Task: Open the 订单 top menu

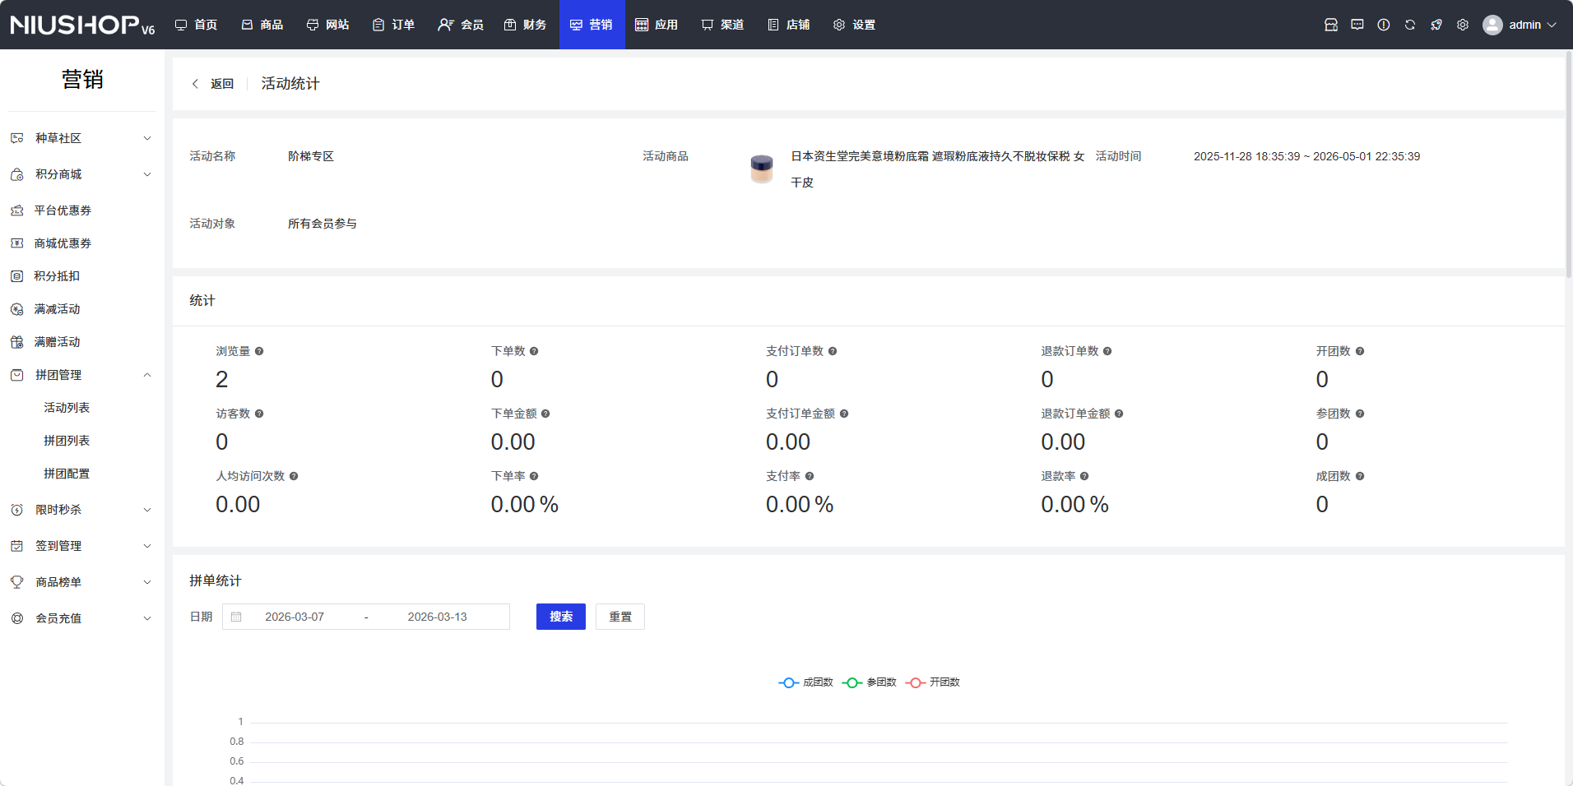Action: click(393, 25)
